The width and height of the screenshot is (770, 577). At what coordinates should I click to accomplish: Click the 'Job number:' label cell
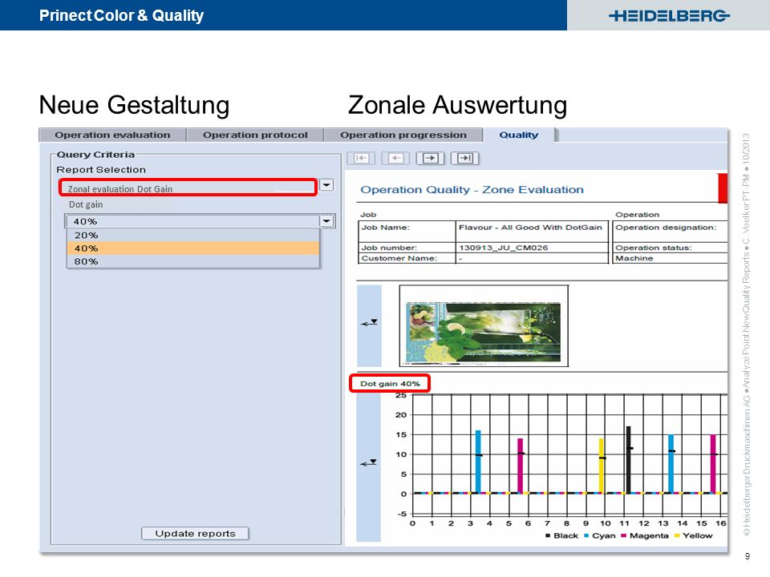(407, 248)
